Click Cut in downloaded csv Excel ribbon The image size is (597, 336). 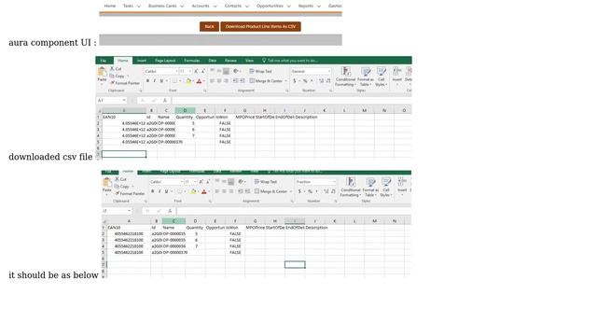(x=116, y=69)
